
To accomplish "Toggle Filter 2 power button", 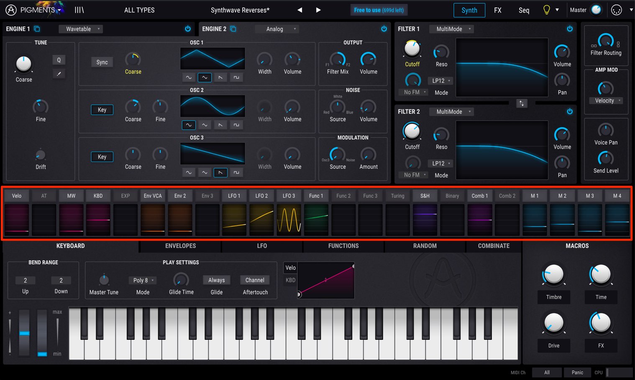I will point(570,111).
